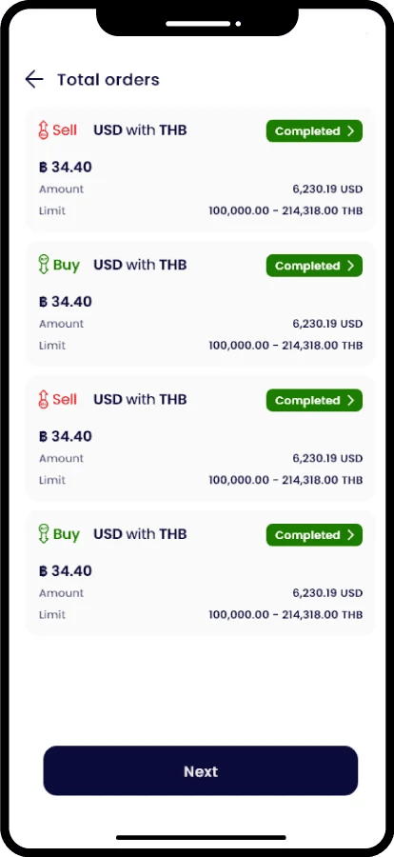Tap the red Sell icon on first order

tap(44, 130)
